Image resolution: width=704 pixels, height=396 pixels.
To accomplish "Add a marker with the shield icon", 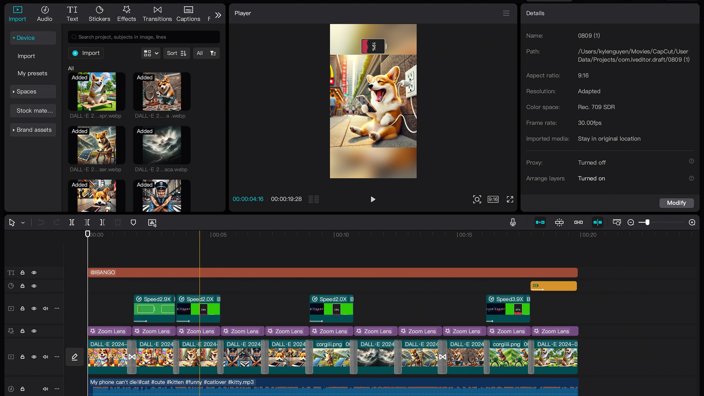I will [133, 222].
